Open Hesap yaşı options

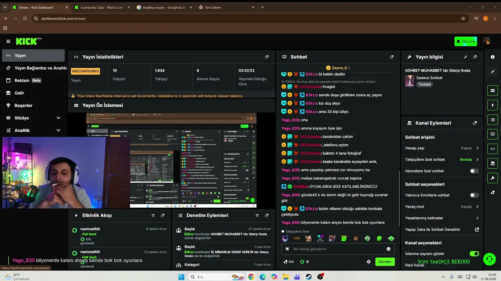tap(442, 148)
